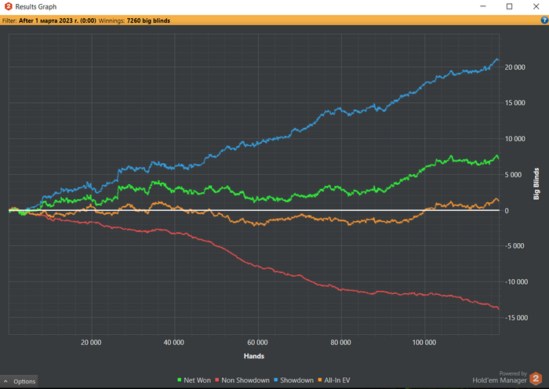This screenshot has height=389, width=549.
Task: Click the 'Results Graph' window title
Action: pos(36,6)
